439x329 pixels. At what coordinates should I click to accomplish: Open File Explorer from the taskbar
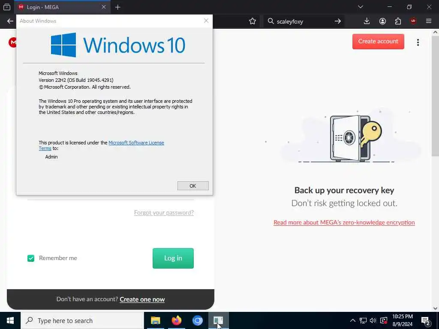[x=155, y=320]
